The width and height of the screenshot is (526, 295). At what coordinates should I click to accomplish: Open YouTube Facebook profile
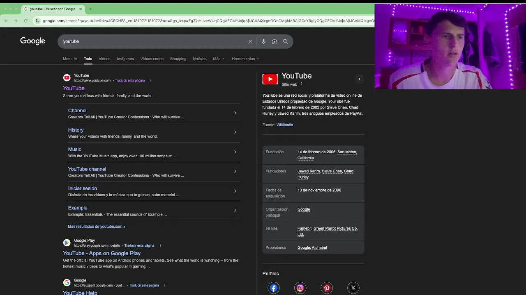point(274,288)
